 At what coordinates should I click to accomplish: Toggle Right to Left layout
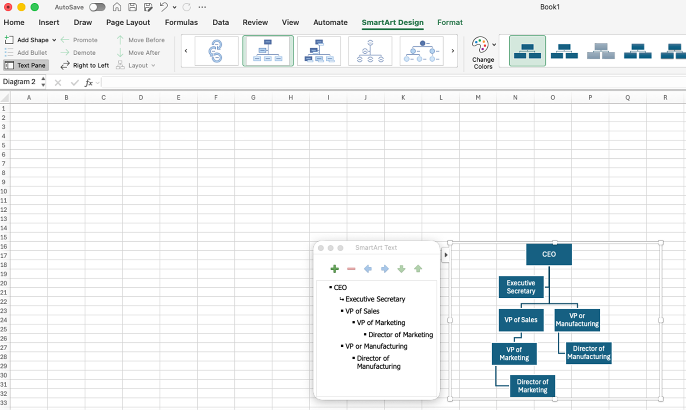[85, 65]
